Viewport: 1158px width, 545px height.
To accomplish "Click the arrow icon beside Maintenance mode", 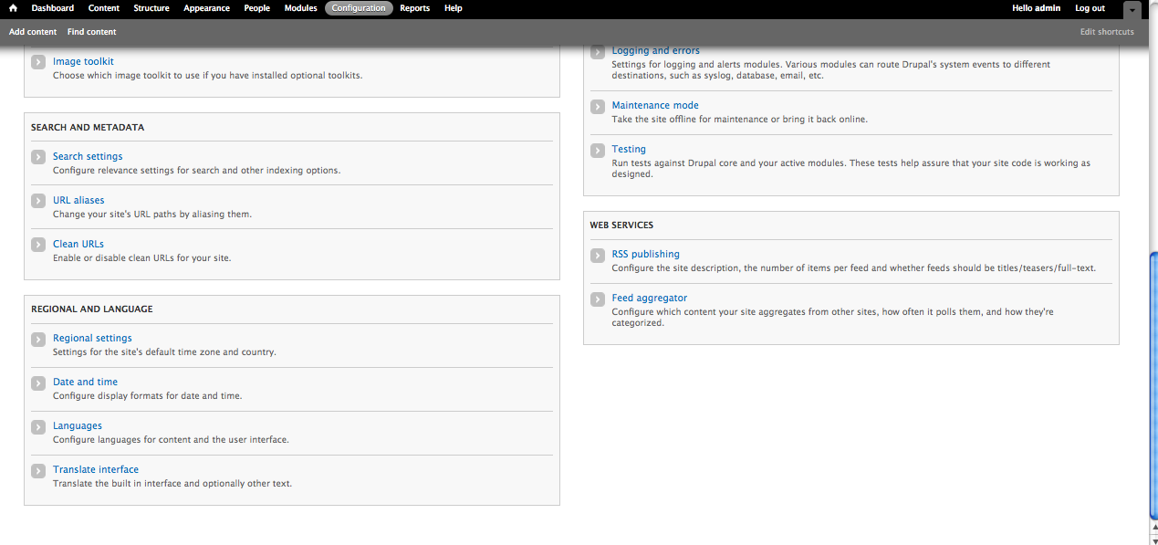I will 597,106.
